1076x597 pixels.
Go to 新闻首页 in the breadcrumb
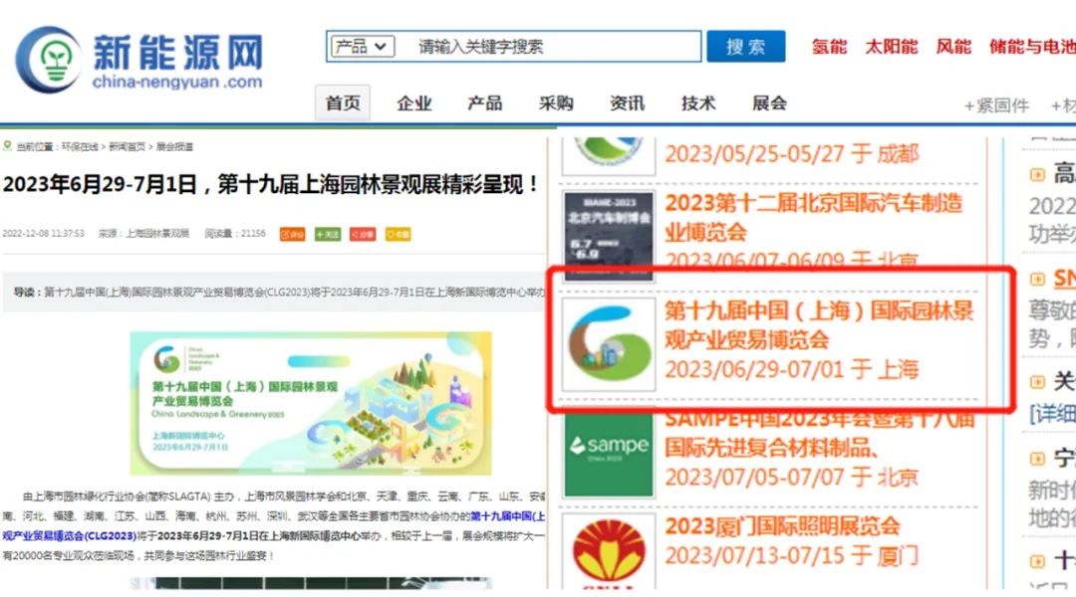pos(127,146)
